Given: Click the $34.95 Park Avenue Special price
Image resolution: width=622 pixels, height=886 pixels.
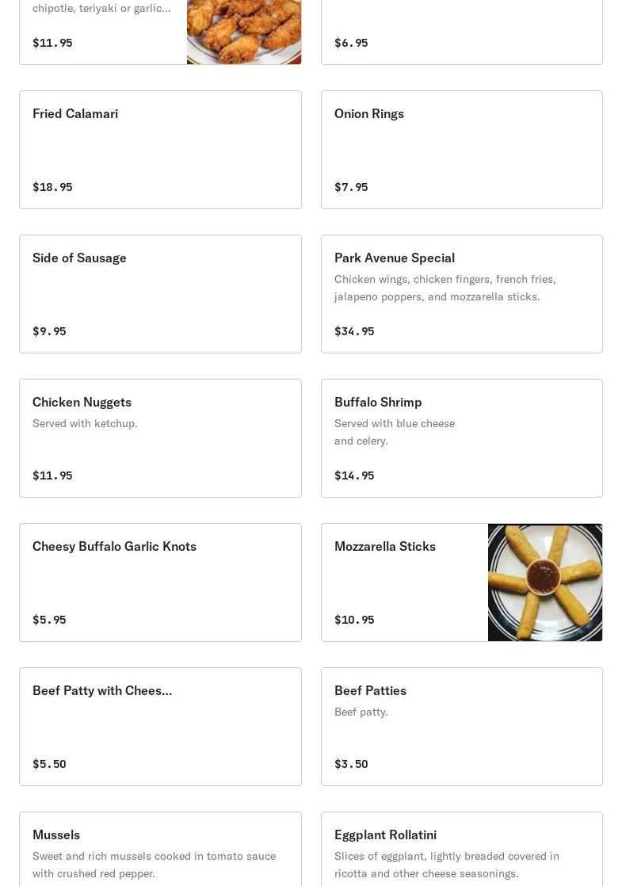Looking at the screenshot, I should point(354,331).
